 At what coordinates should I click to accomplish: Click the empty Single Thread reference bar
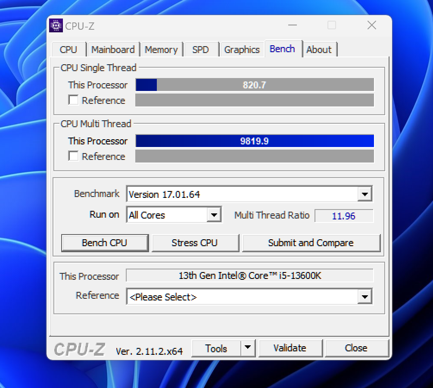[255, 100]
